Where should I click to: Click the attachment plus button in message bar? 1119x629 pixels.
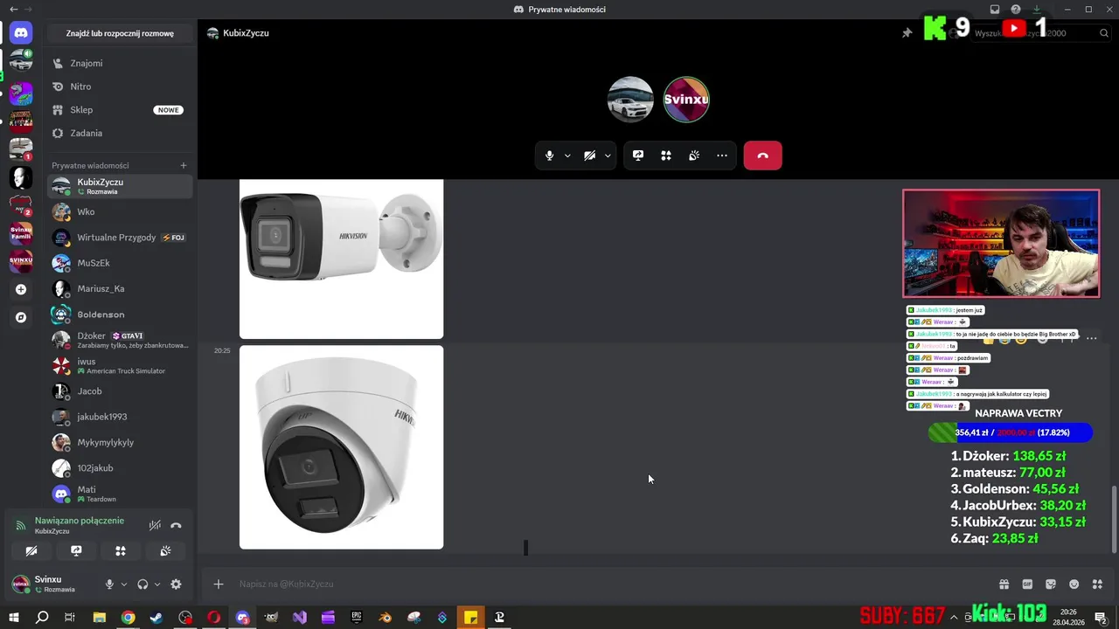pos(219,584)
